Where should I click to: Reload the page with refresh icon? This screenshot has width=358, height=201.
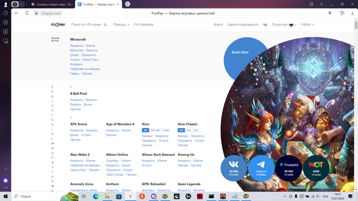point(27,13)
